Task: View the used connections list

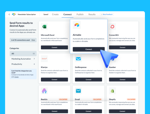Action: tap(33, 40)
